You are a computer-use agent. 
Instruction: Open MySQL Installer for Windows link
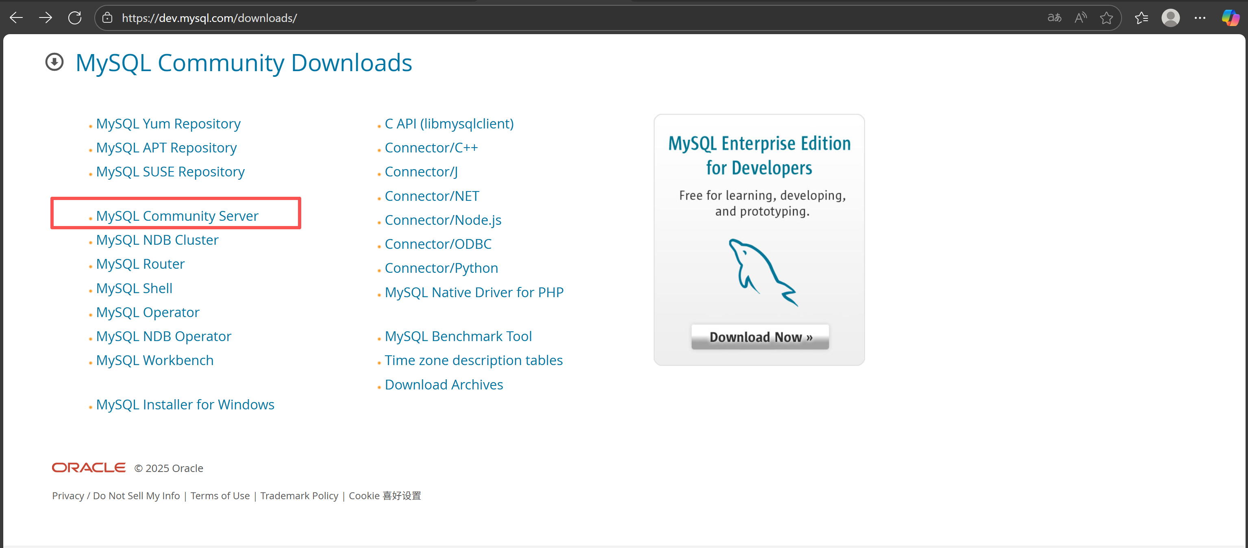click(185, 404)
